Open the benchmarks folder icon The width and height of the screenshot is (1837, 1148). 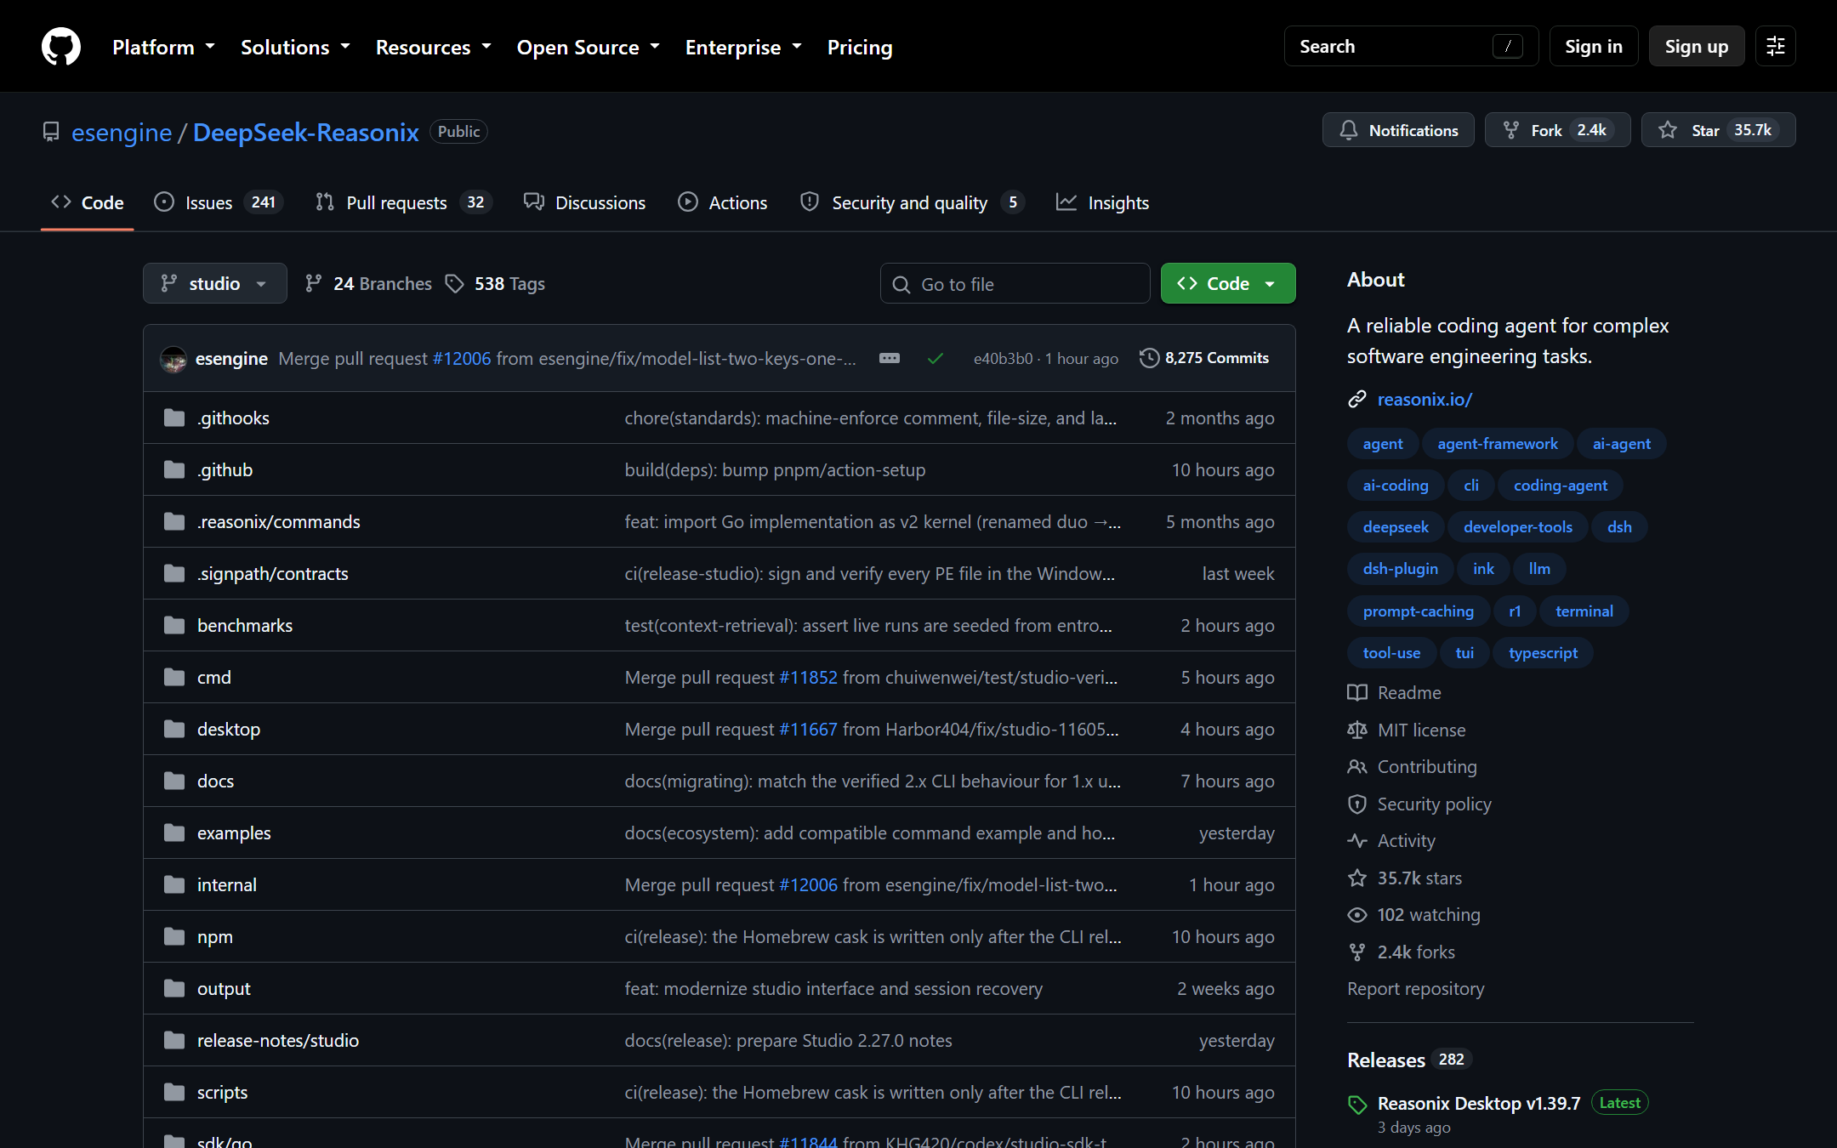[174, 625]
